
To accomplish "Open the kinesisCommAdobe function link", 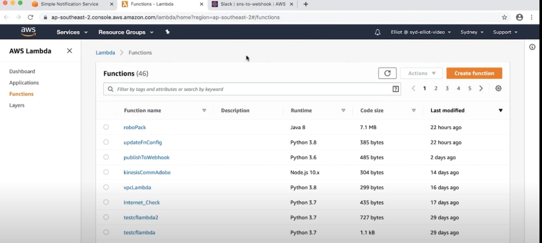I will [147, 172].
